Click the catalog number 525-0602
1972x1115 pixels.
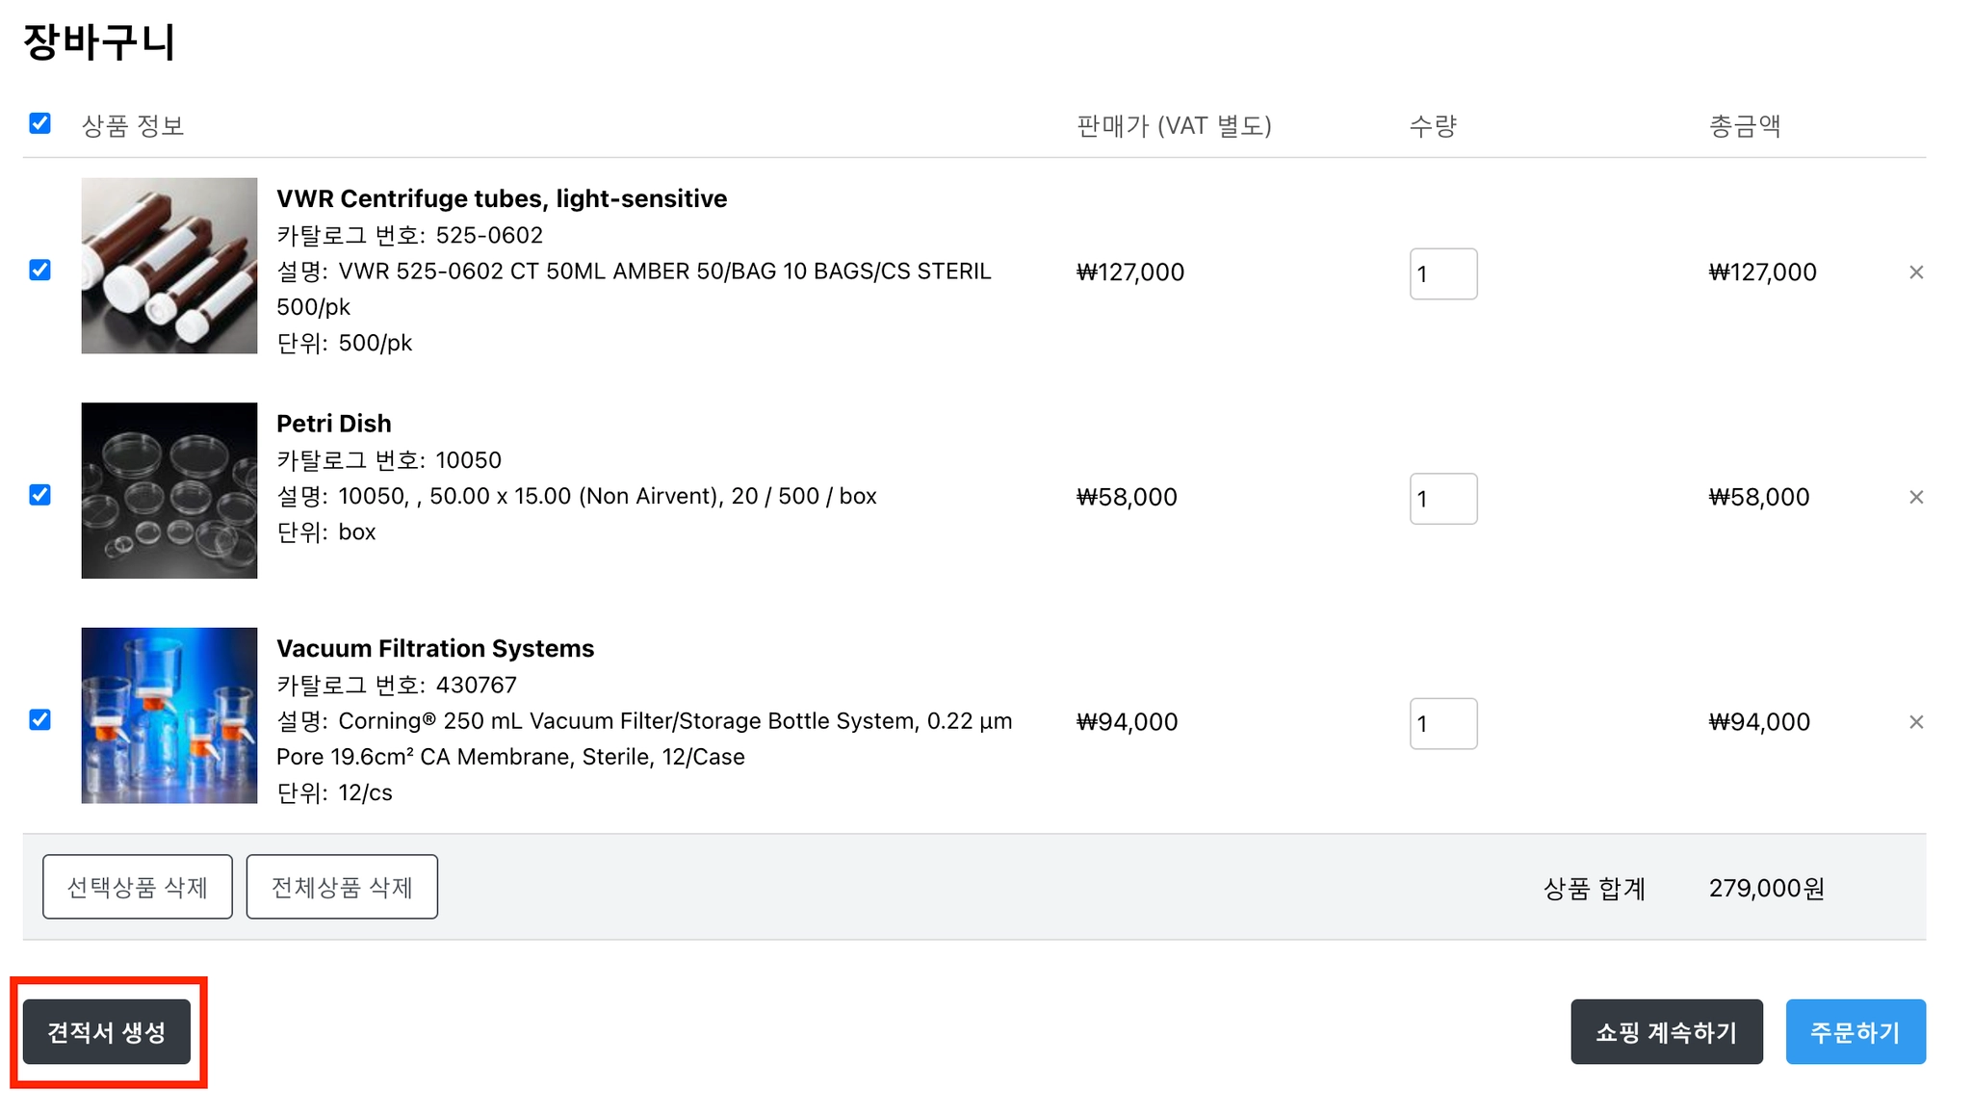coord(489,235)
